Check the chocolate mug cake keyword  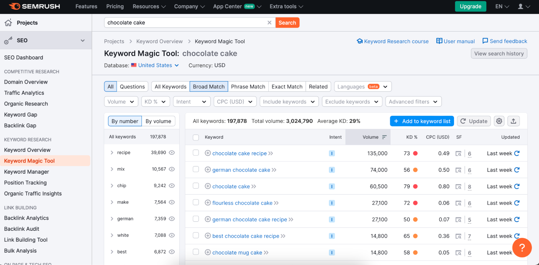pyautogui.click(x=195, y=252)
